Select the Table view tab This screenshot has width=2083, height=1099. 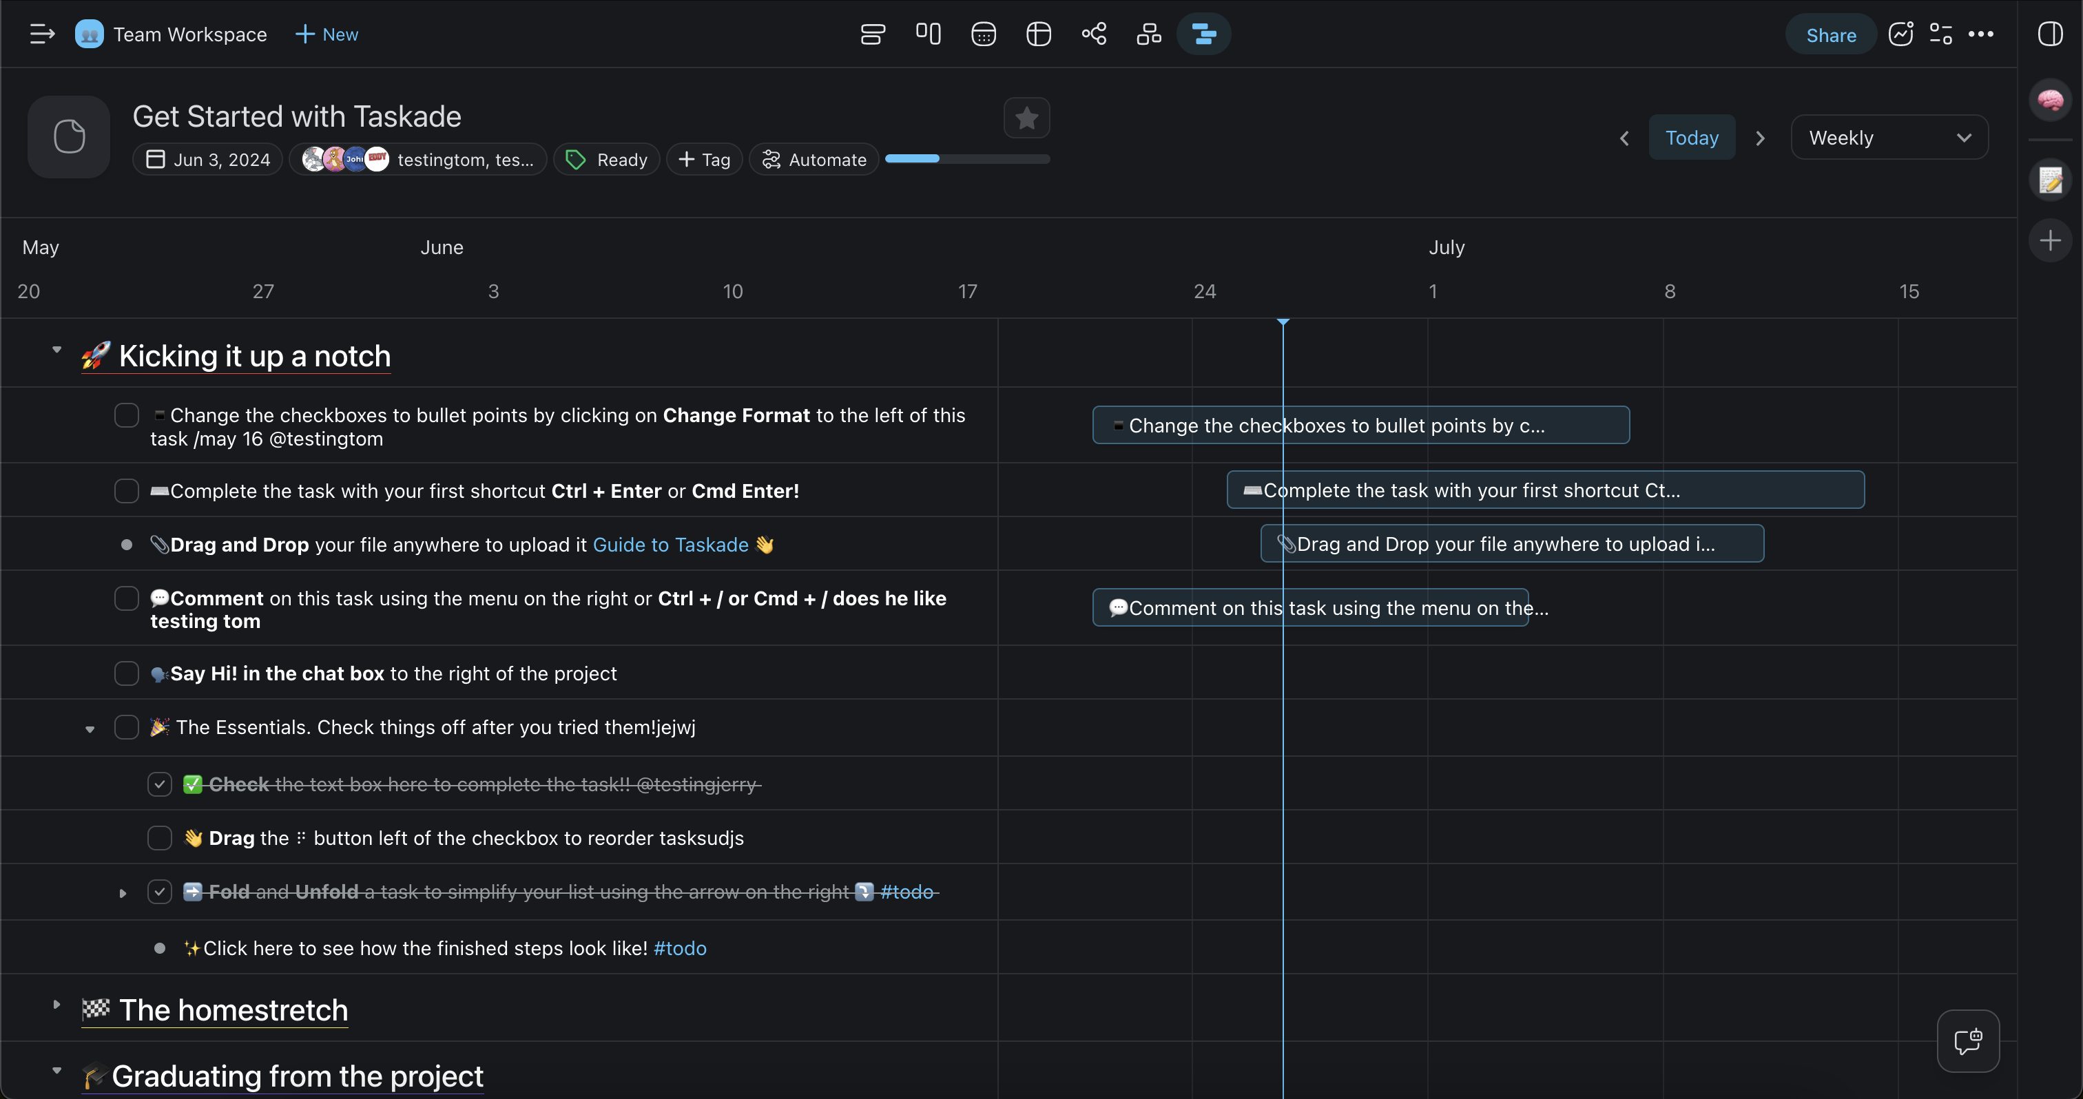pos(1038,34)
